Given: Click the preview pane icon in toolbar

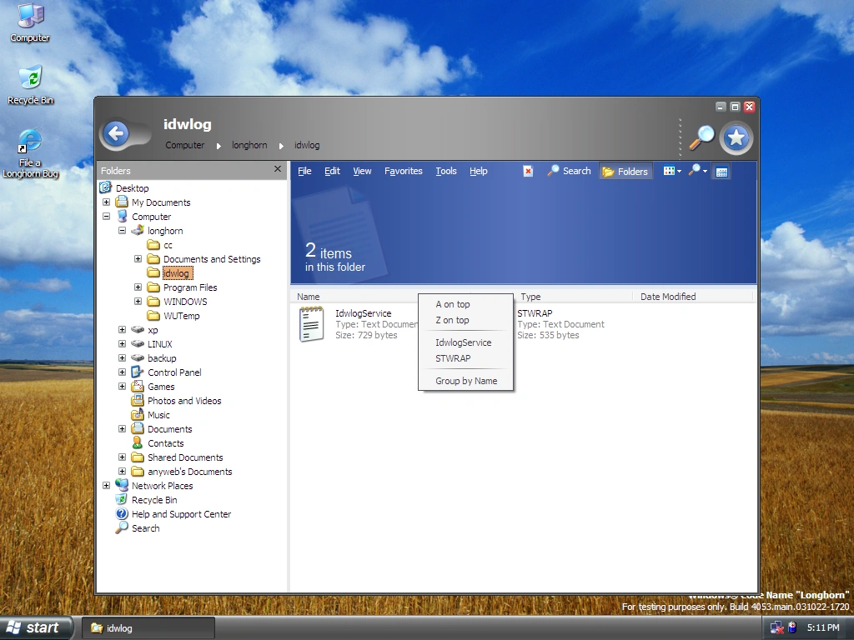Looking at the screenshot, I should [721, 172].
